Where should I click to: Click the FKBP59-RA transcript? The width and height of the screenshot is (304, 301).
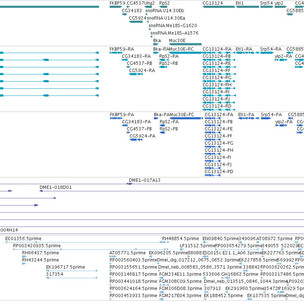[x=116, y=53]
